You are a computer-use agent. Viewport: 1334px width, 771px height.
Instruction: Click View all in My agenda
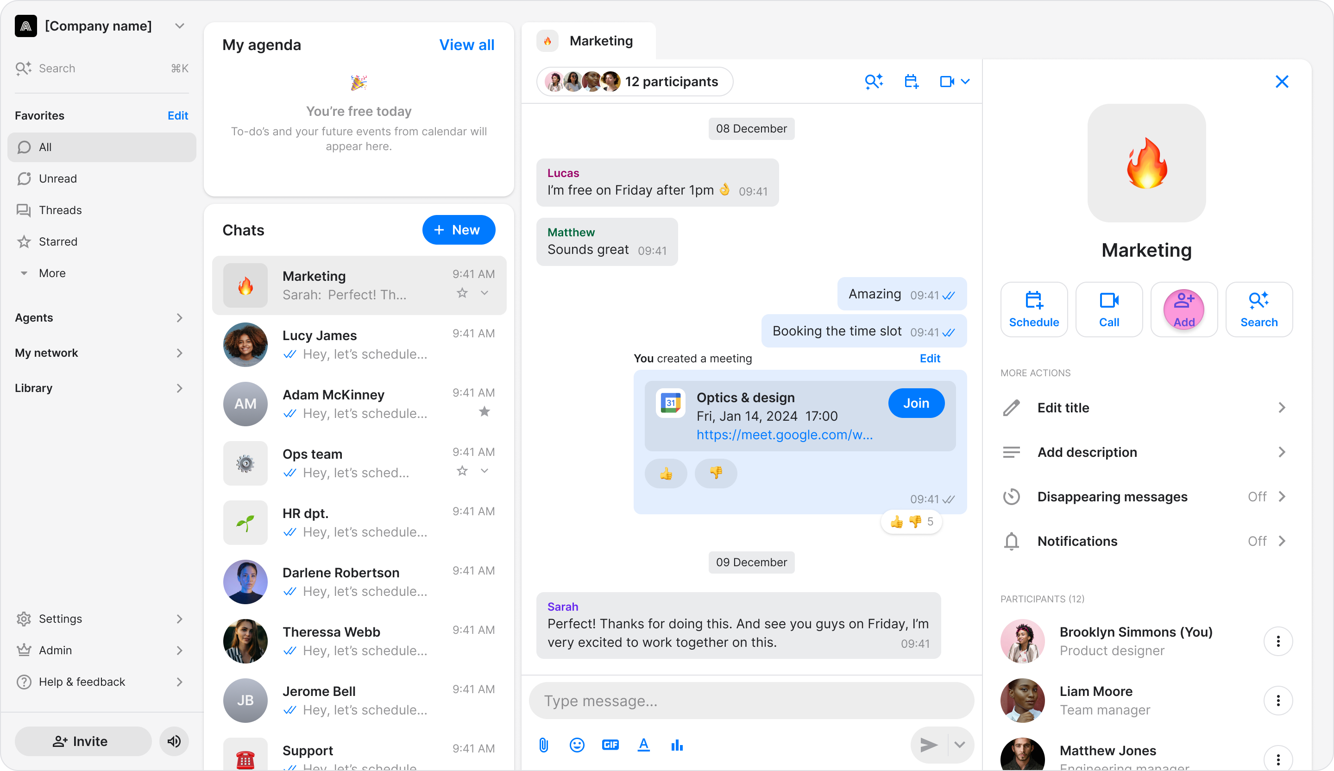pos(466,45)
